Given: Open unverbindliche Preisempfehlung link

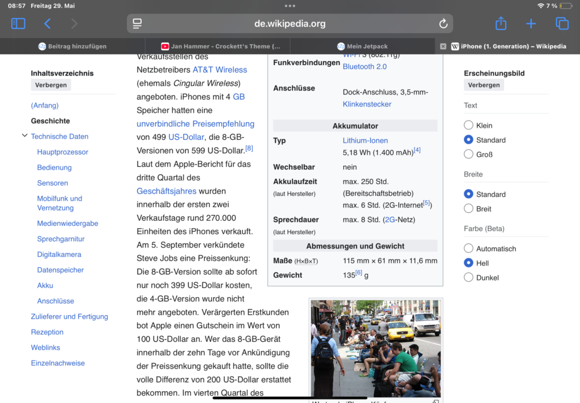Looking at the screenshot, I should (x=195, y=123).
